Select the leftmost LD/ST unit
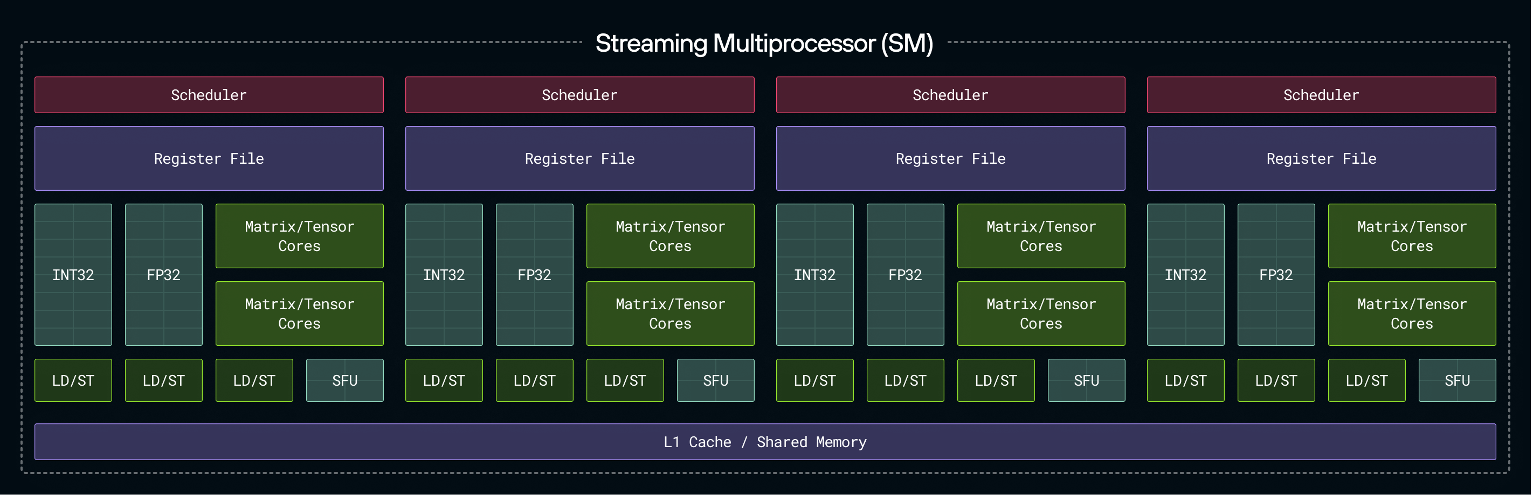The width and height of the screenshot is (1533, 501). 73,380
